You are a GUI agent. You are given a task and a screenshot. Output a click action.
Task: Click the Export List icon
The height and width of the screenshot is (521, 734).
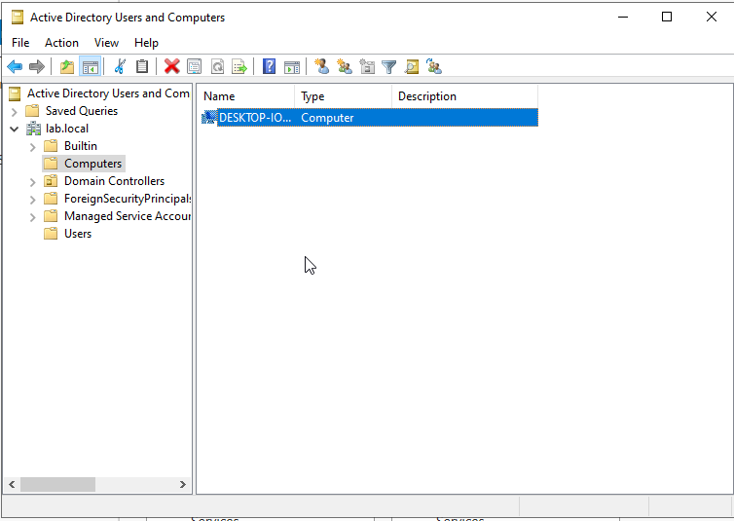point(239,66)
